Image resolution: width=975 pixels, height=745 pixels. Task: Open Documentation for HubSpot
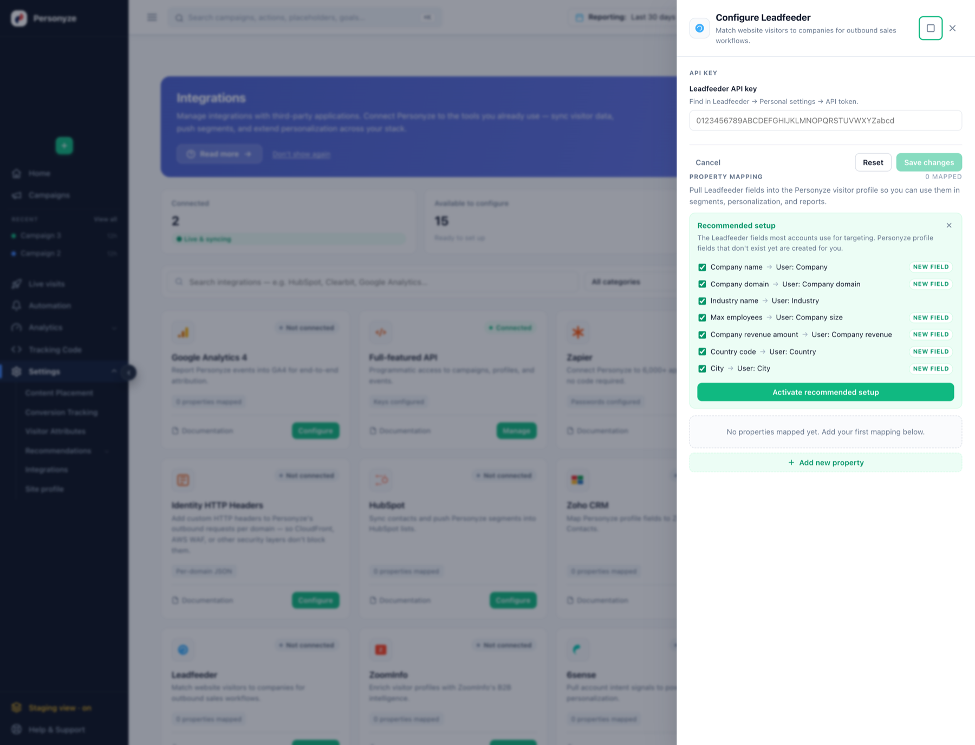[x=400, y=600]
